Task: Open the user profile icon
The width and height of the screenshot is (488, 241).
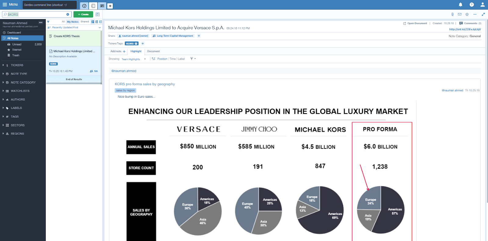Action: coord(483,5)
